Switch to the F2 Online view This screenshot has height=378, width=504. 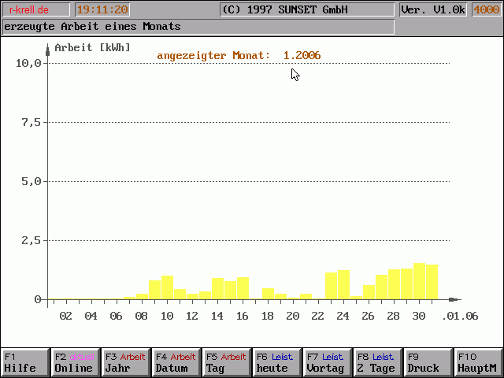(75, 362)
